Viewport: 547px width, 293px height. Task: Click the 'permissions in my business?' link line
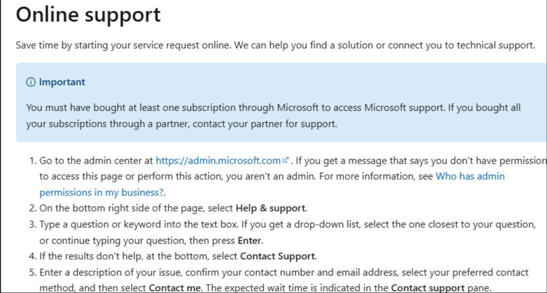101,192
